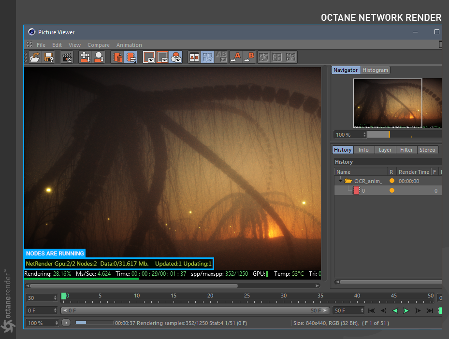Toggle the small play button near bottom zoom

click(66, 323)
